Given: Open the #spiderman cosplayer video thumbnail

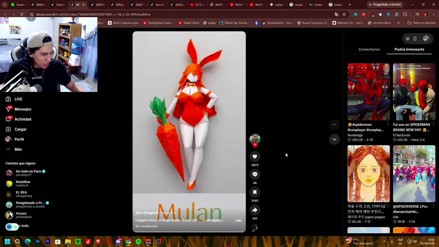Looking at the screenshot, I should pyautogui.click(x=369, y=92).
